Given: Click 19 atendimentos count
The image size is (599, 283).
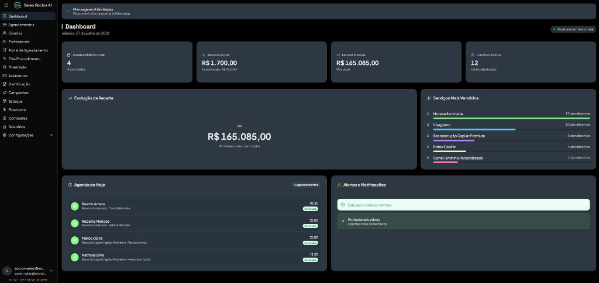Looking at the screenshot, I should (577, 114).
